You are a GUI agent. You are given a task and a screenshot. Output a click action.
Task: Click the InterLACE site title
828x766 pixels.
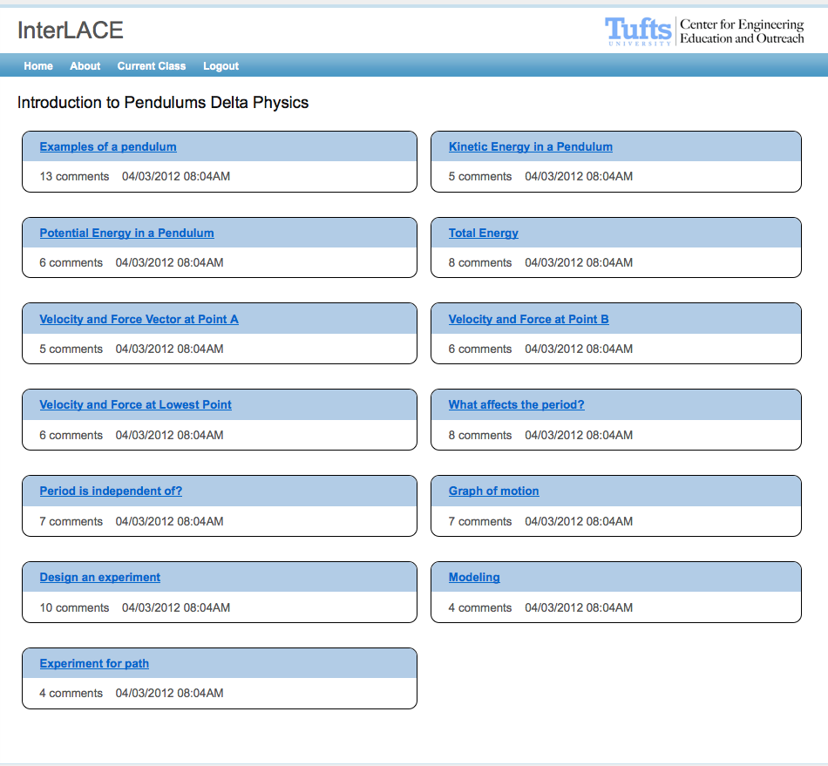71,31
